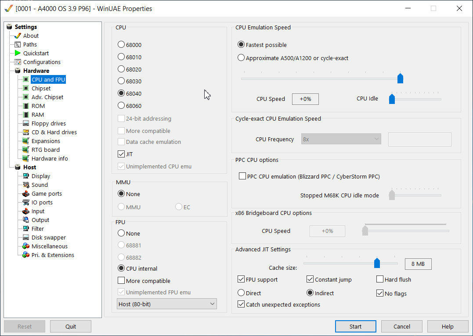Click the Hardware category icon

(x=18, y=71)
